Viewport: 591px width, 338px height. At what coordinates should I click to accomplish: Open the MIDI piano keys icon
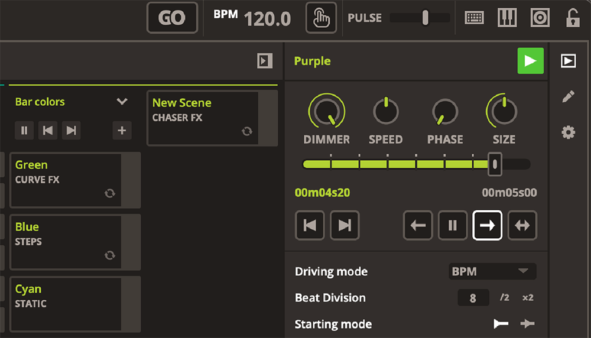tap(506, 18)
